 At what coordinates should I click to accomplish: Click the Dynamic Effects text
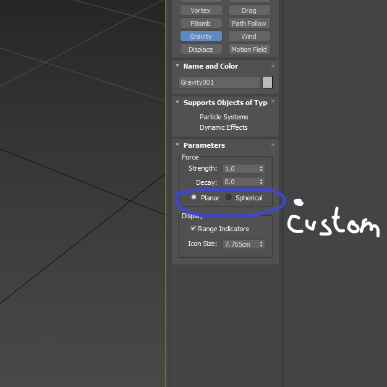coord(224,127)
